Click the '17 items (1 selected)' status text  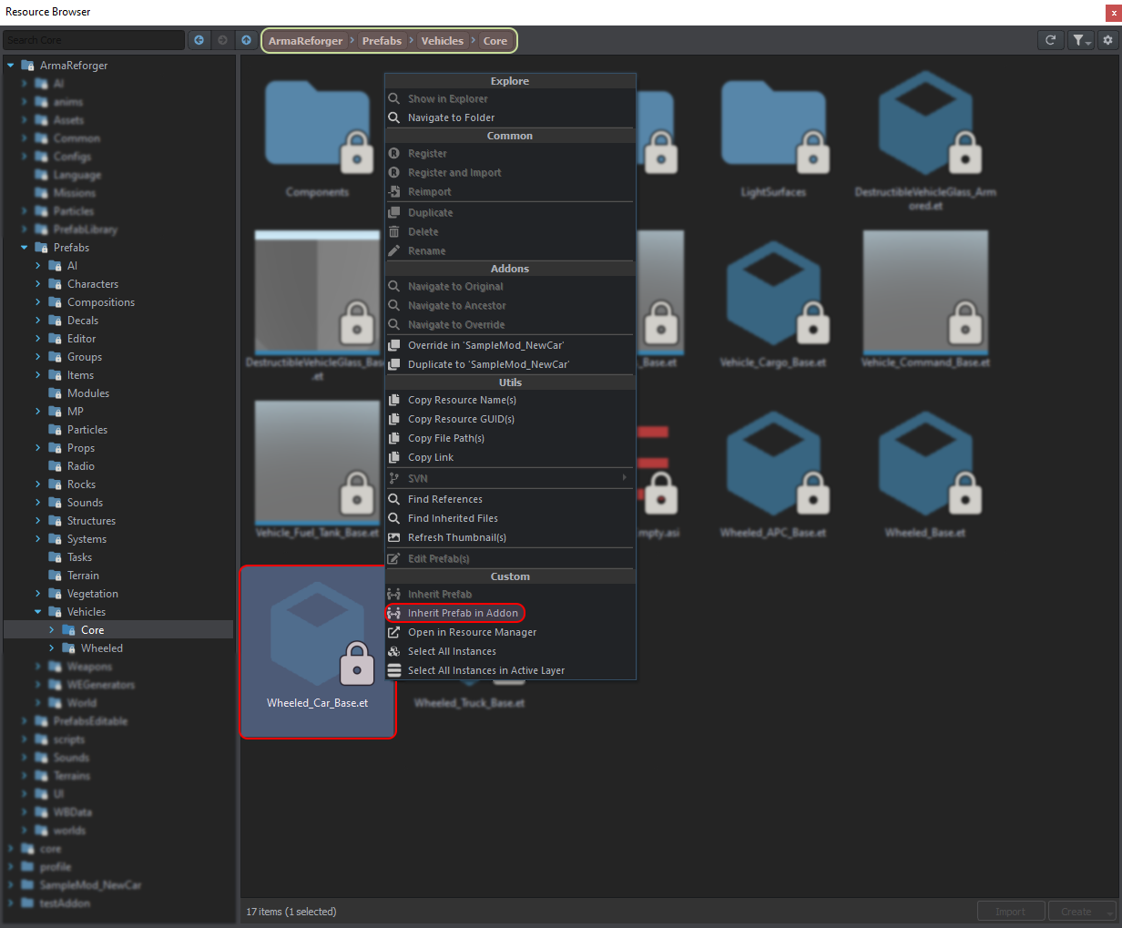point(291,912)
